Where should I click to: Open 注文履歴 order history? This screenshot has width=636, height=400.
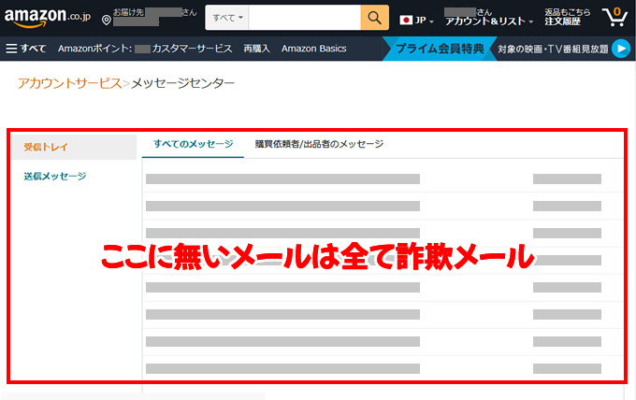click(563, 21)
